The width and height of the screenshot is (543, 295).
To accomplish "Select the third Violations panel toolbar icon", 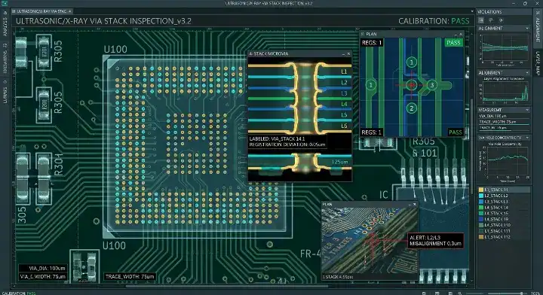I will (x=501, y=20).
